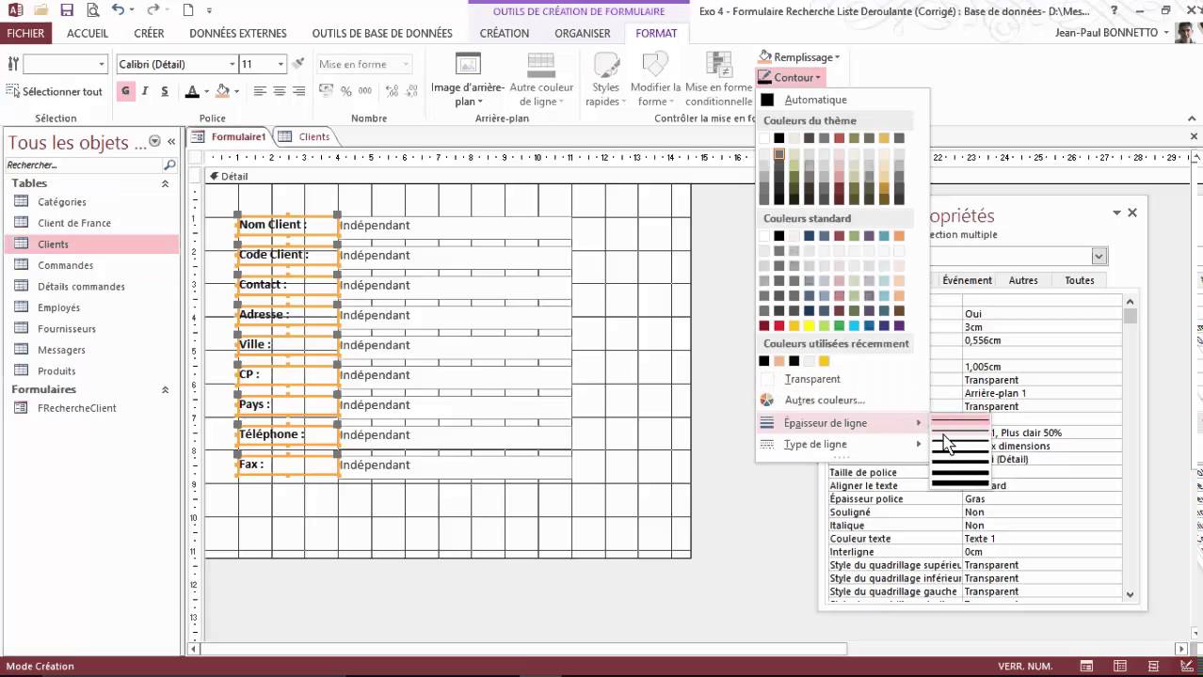
Task: Open the object selection combo box
Action: coord(102,64)
